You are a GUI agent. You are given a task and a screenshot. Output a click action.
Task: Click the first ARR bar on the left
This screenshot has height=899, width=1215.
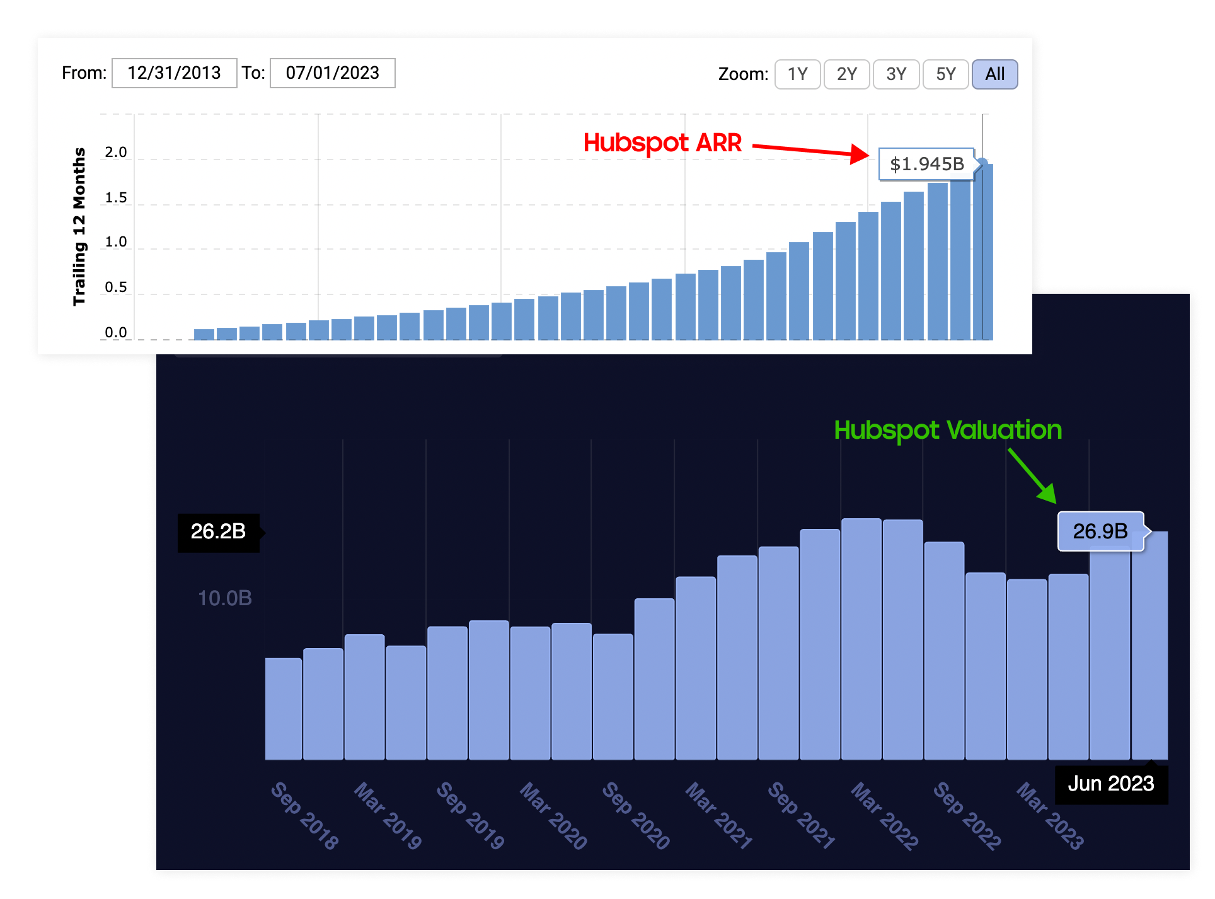point(204,334)
